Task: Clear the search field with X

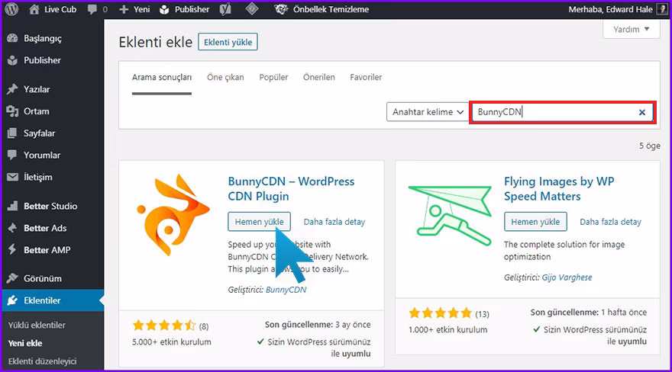Action: (642, 113)
